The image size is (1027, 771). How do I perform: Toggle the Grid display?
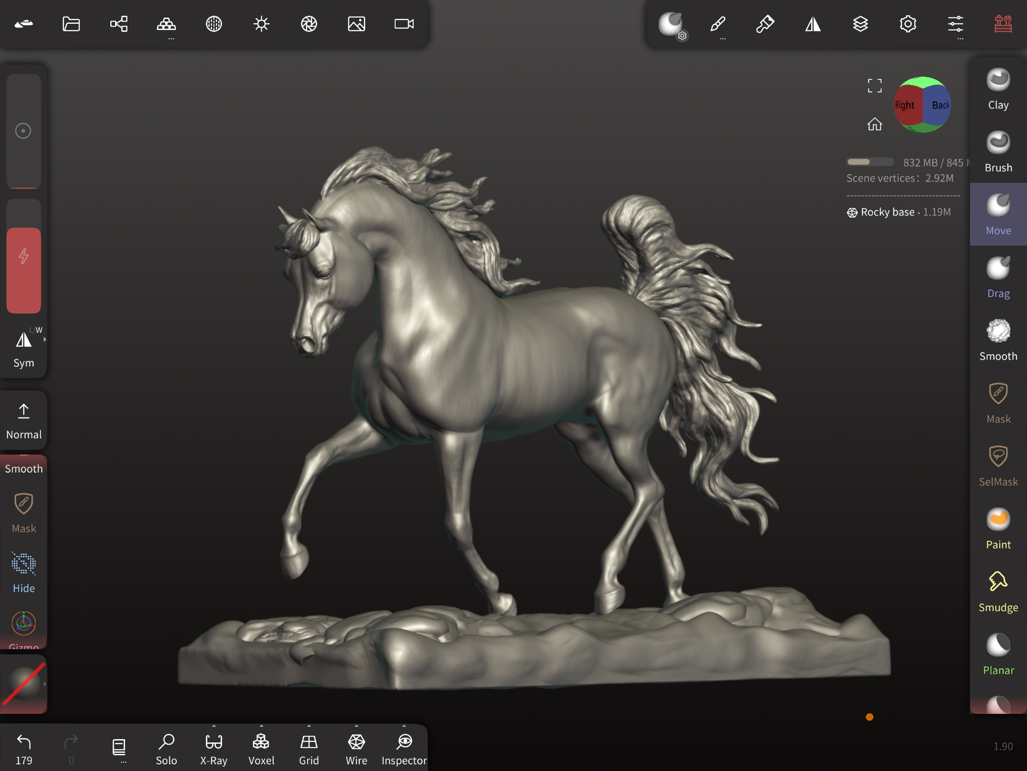[309, 748]
